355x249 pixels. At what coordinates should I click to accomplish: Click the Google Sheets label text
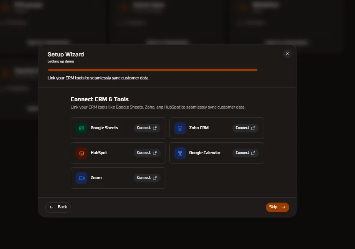pos(105,128)
